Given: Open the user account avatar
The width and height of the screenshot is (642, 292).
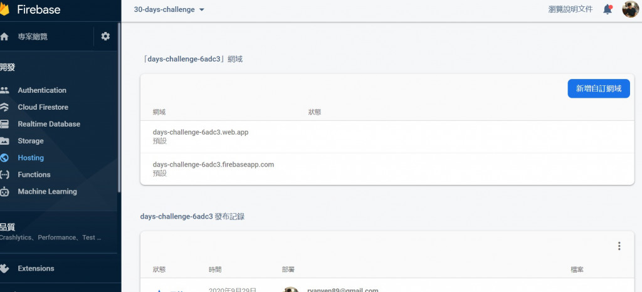Looking at the screenshot, I should click(631, 9).
